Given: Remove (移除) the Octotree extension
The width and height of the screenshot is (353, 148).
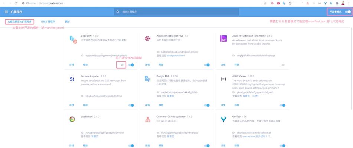Looking at the screenshot, I should (161, 145).
